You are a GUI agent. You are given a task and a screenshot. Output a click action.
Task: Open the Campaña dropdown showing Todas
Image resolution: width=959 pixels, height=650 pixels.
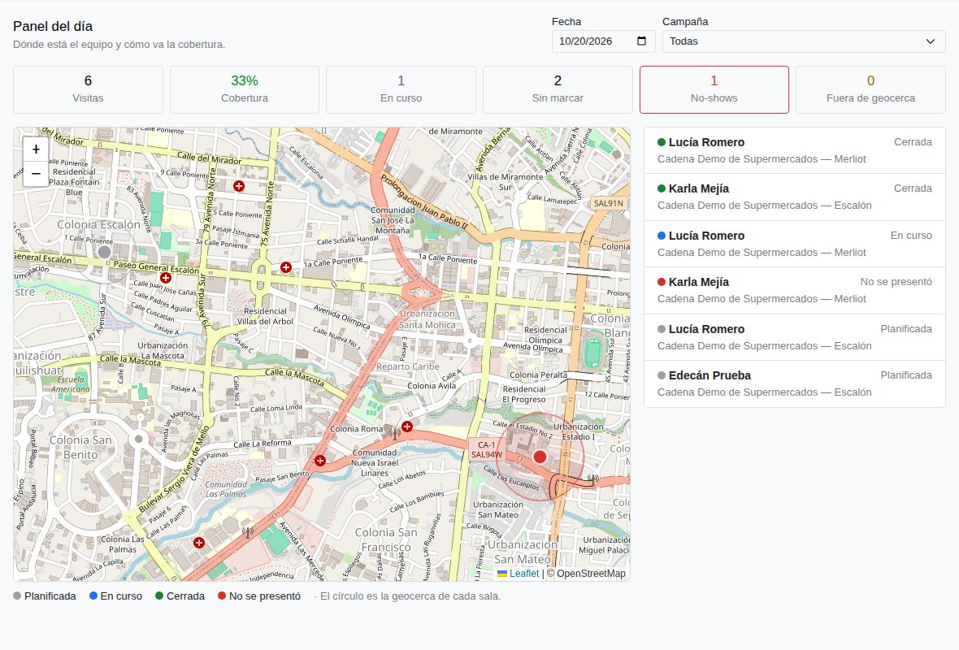[x=804, y=41]
